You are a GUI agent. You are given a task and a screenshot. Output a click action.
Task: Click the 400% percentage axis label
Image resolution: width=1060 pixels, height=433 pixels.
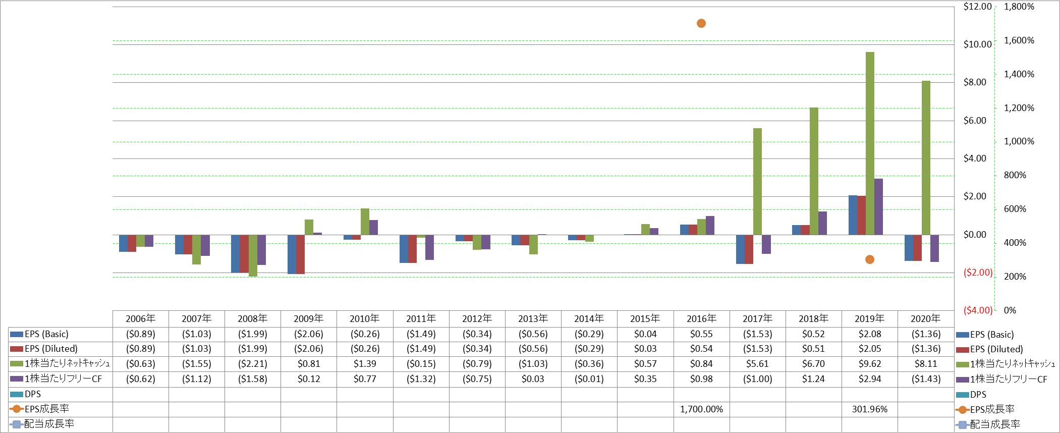(1015, 243)
